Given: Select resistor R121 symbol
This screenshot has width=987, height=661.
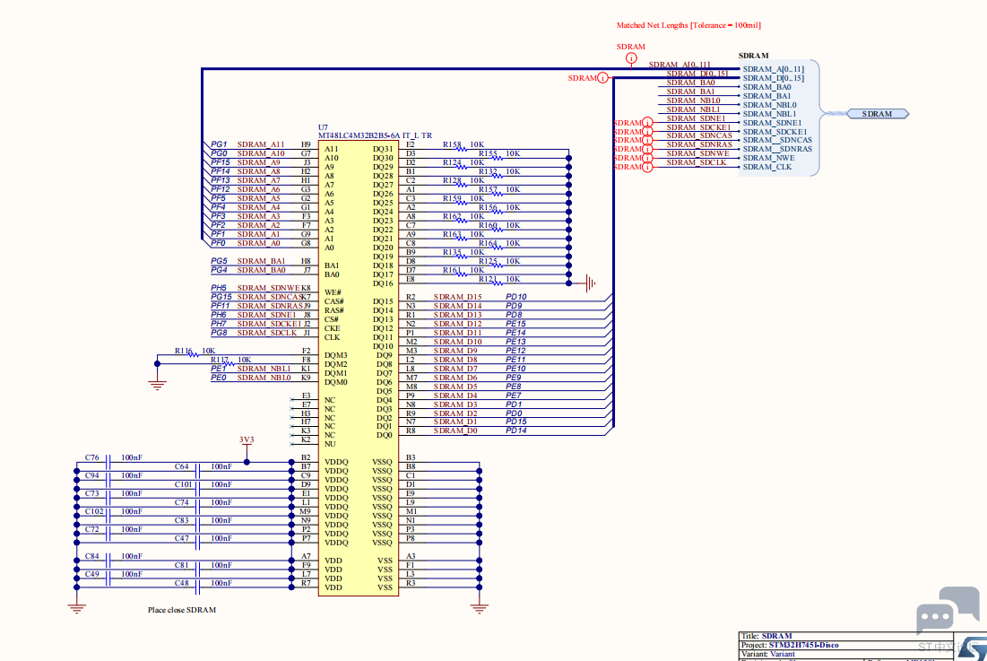Looking at the screenshot, I should tap(498, 283).
